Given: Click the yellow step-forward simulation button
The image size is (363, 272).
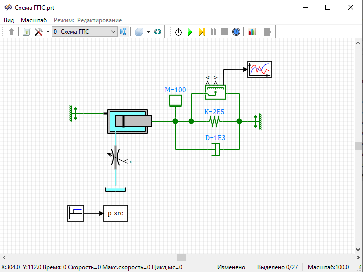Looking at the screenshot, I should coord(202,32).
